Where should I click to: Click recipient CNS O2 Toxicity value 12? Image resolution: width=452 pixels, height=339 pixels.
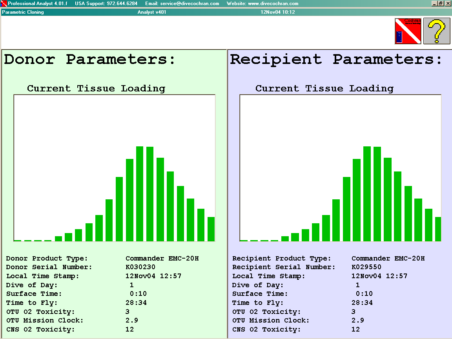click(356, 329)
